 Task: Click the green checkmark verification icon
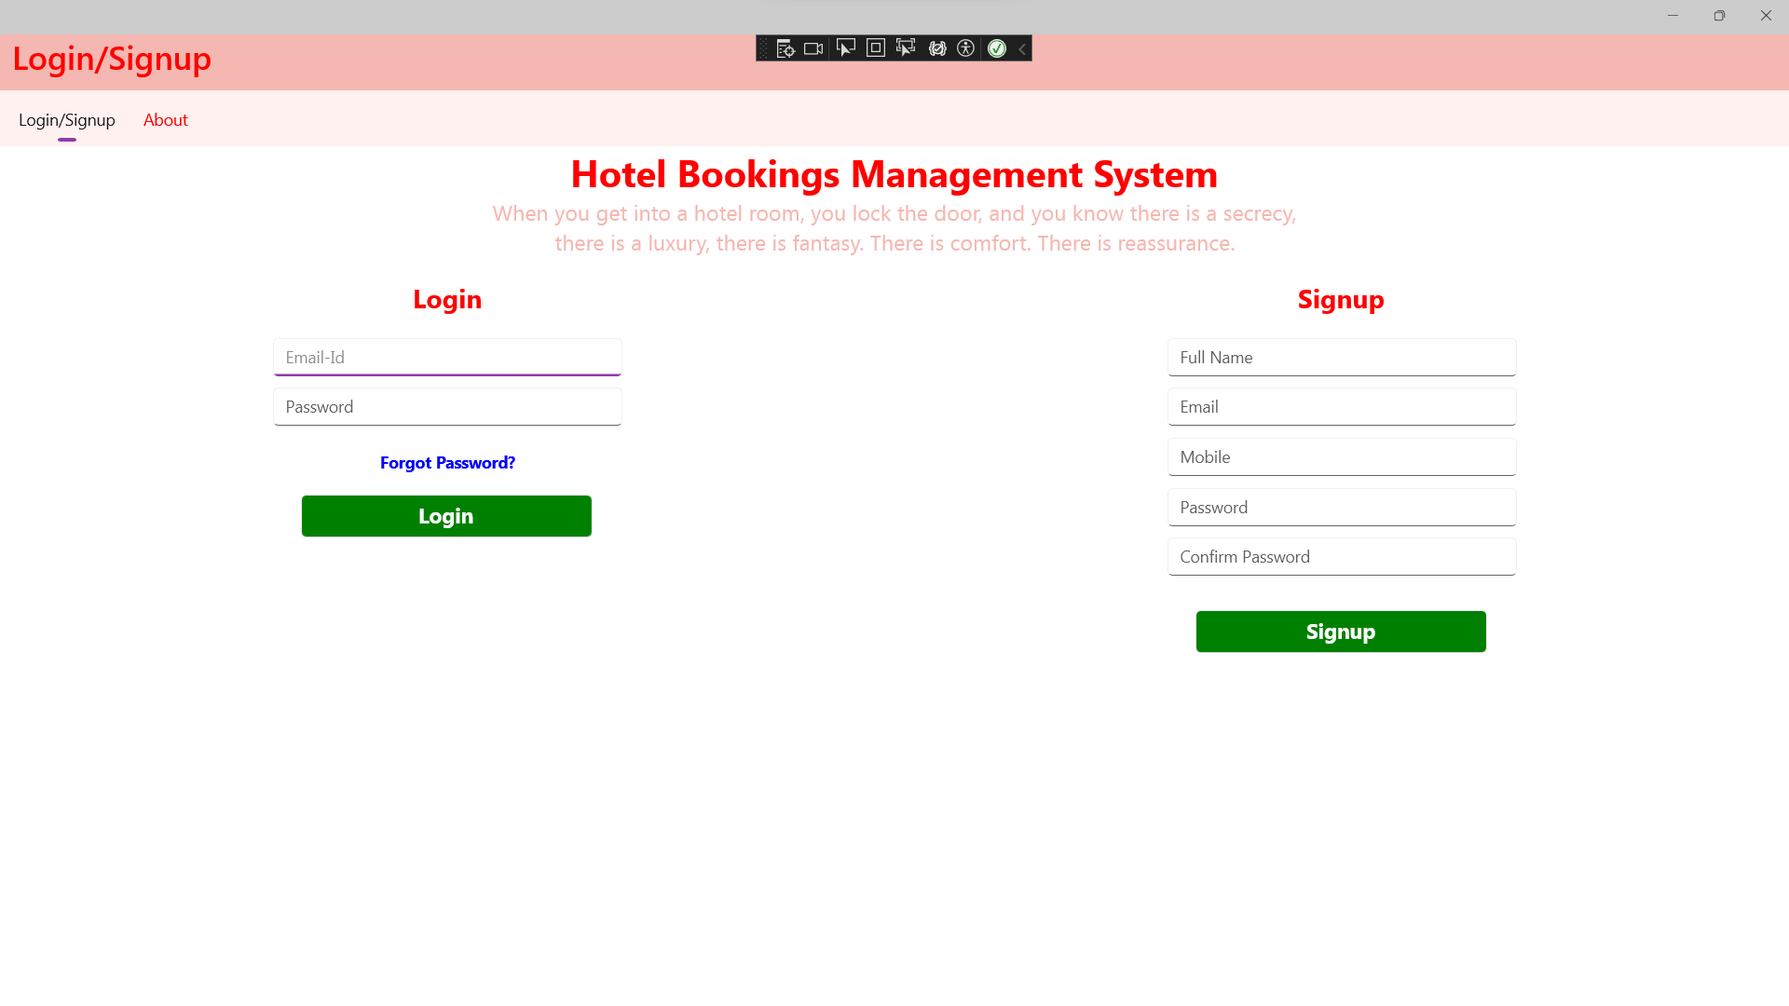[997, 48]
